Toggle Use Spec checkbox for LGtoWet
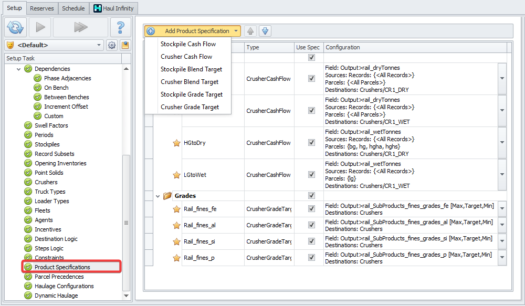525x306 pixels. 311,175
